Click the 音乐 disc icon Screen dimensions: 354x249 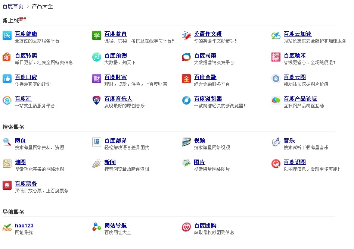click(x=276, y=142)
